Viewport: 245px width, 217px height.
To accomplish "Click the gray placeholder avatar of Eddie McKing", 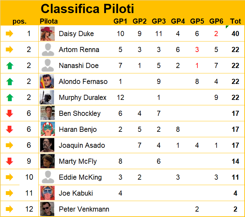I will click(x=48, y=177).
